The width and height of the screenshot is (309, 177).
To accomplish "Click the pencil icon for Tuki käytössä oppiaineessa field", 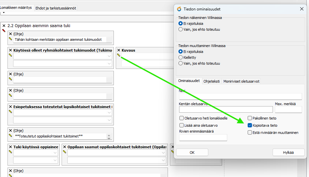I will tap(10, 152).
